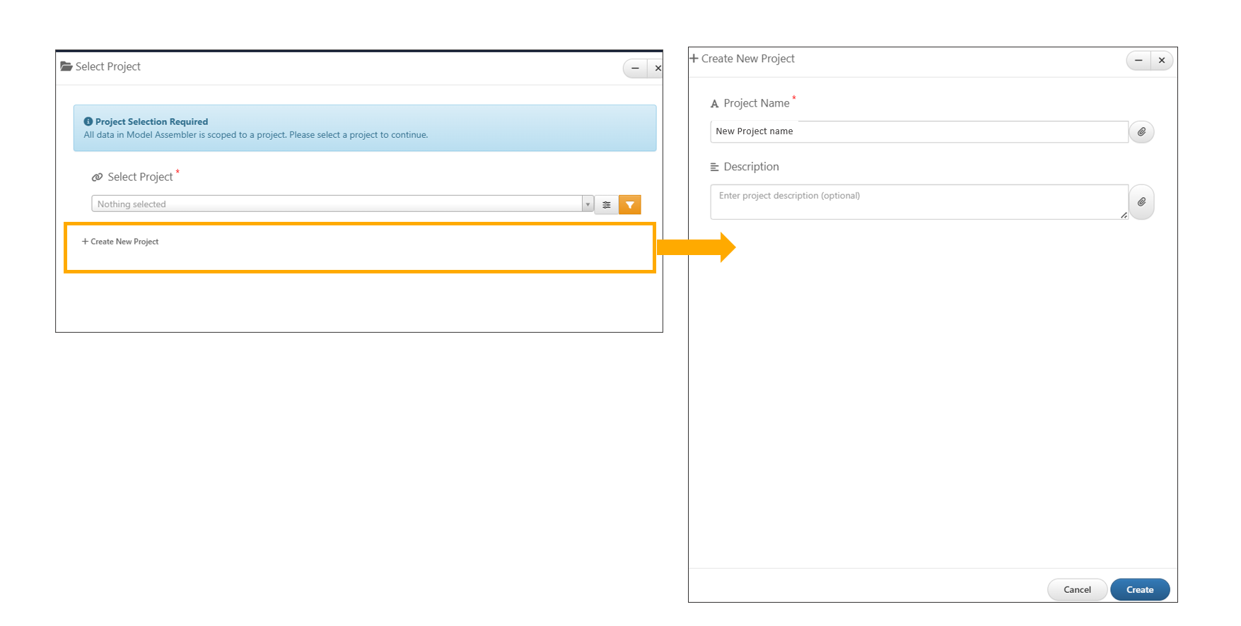Screen dimensions: 1241x626
Task: Close the Create New Project dialog
Action: pyautogui.click(x=1162, y=60)
